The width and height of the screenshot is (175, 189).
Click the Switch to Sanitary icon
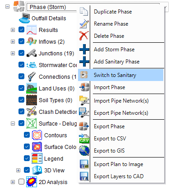(84, 75)
